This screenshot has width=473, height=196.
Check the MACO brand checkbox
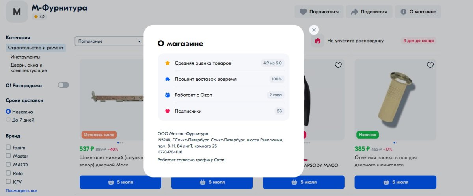8,165
